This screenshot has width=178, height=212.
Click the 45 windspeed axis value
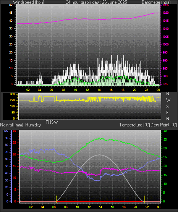pos(11,13)
